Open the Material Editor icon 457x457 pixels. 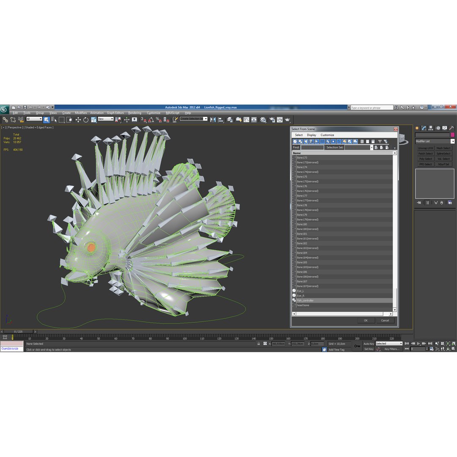263,119
